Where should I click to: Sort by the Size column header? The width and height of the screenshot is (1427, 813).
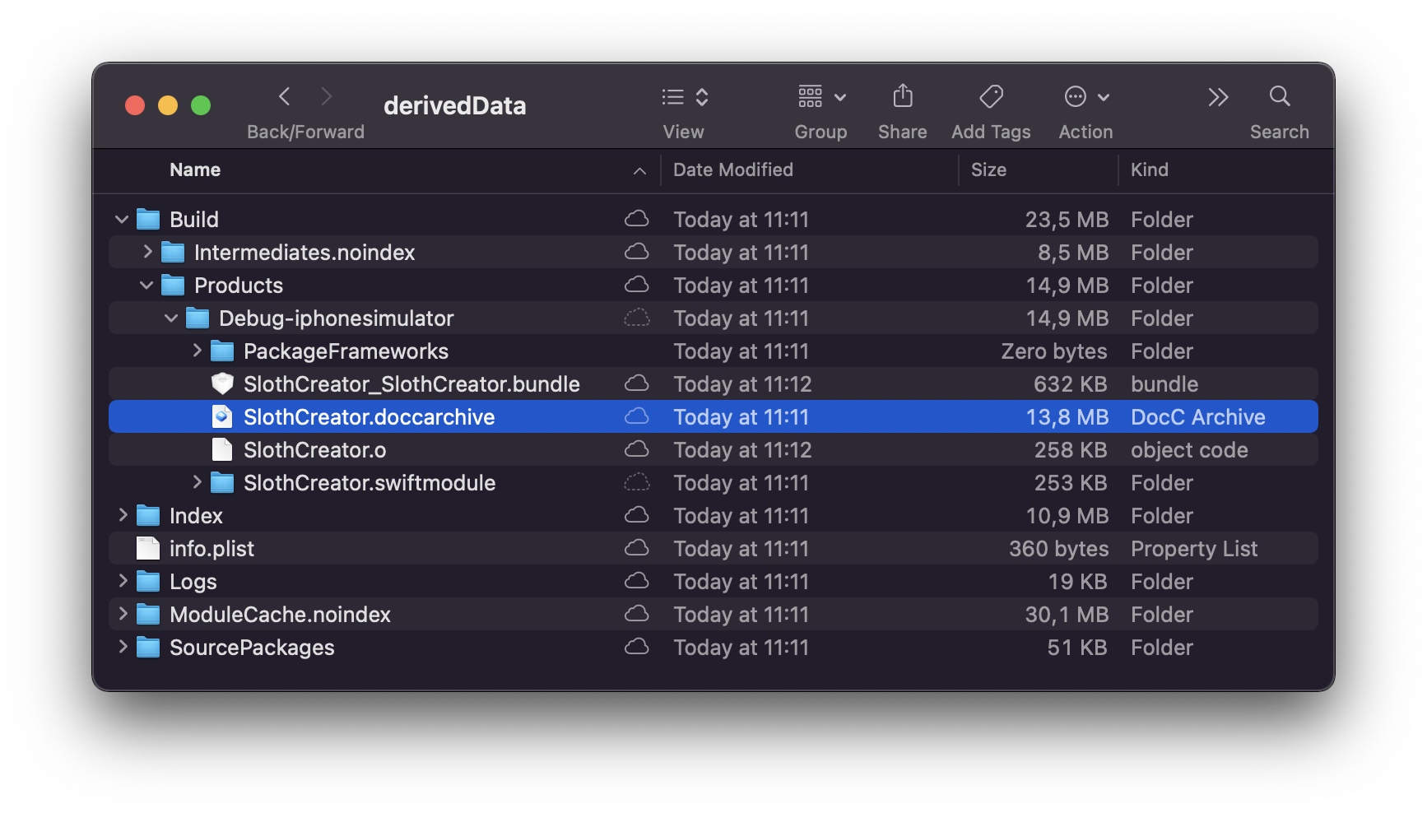coord(988,170)
